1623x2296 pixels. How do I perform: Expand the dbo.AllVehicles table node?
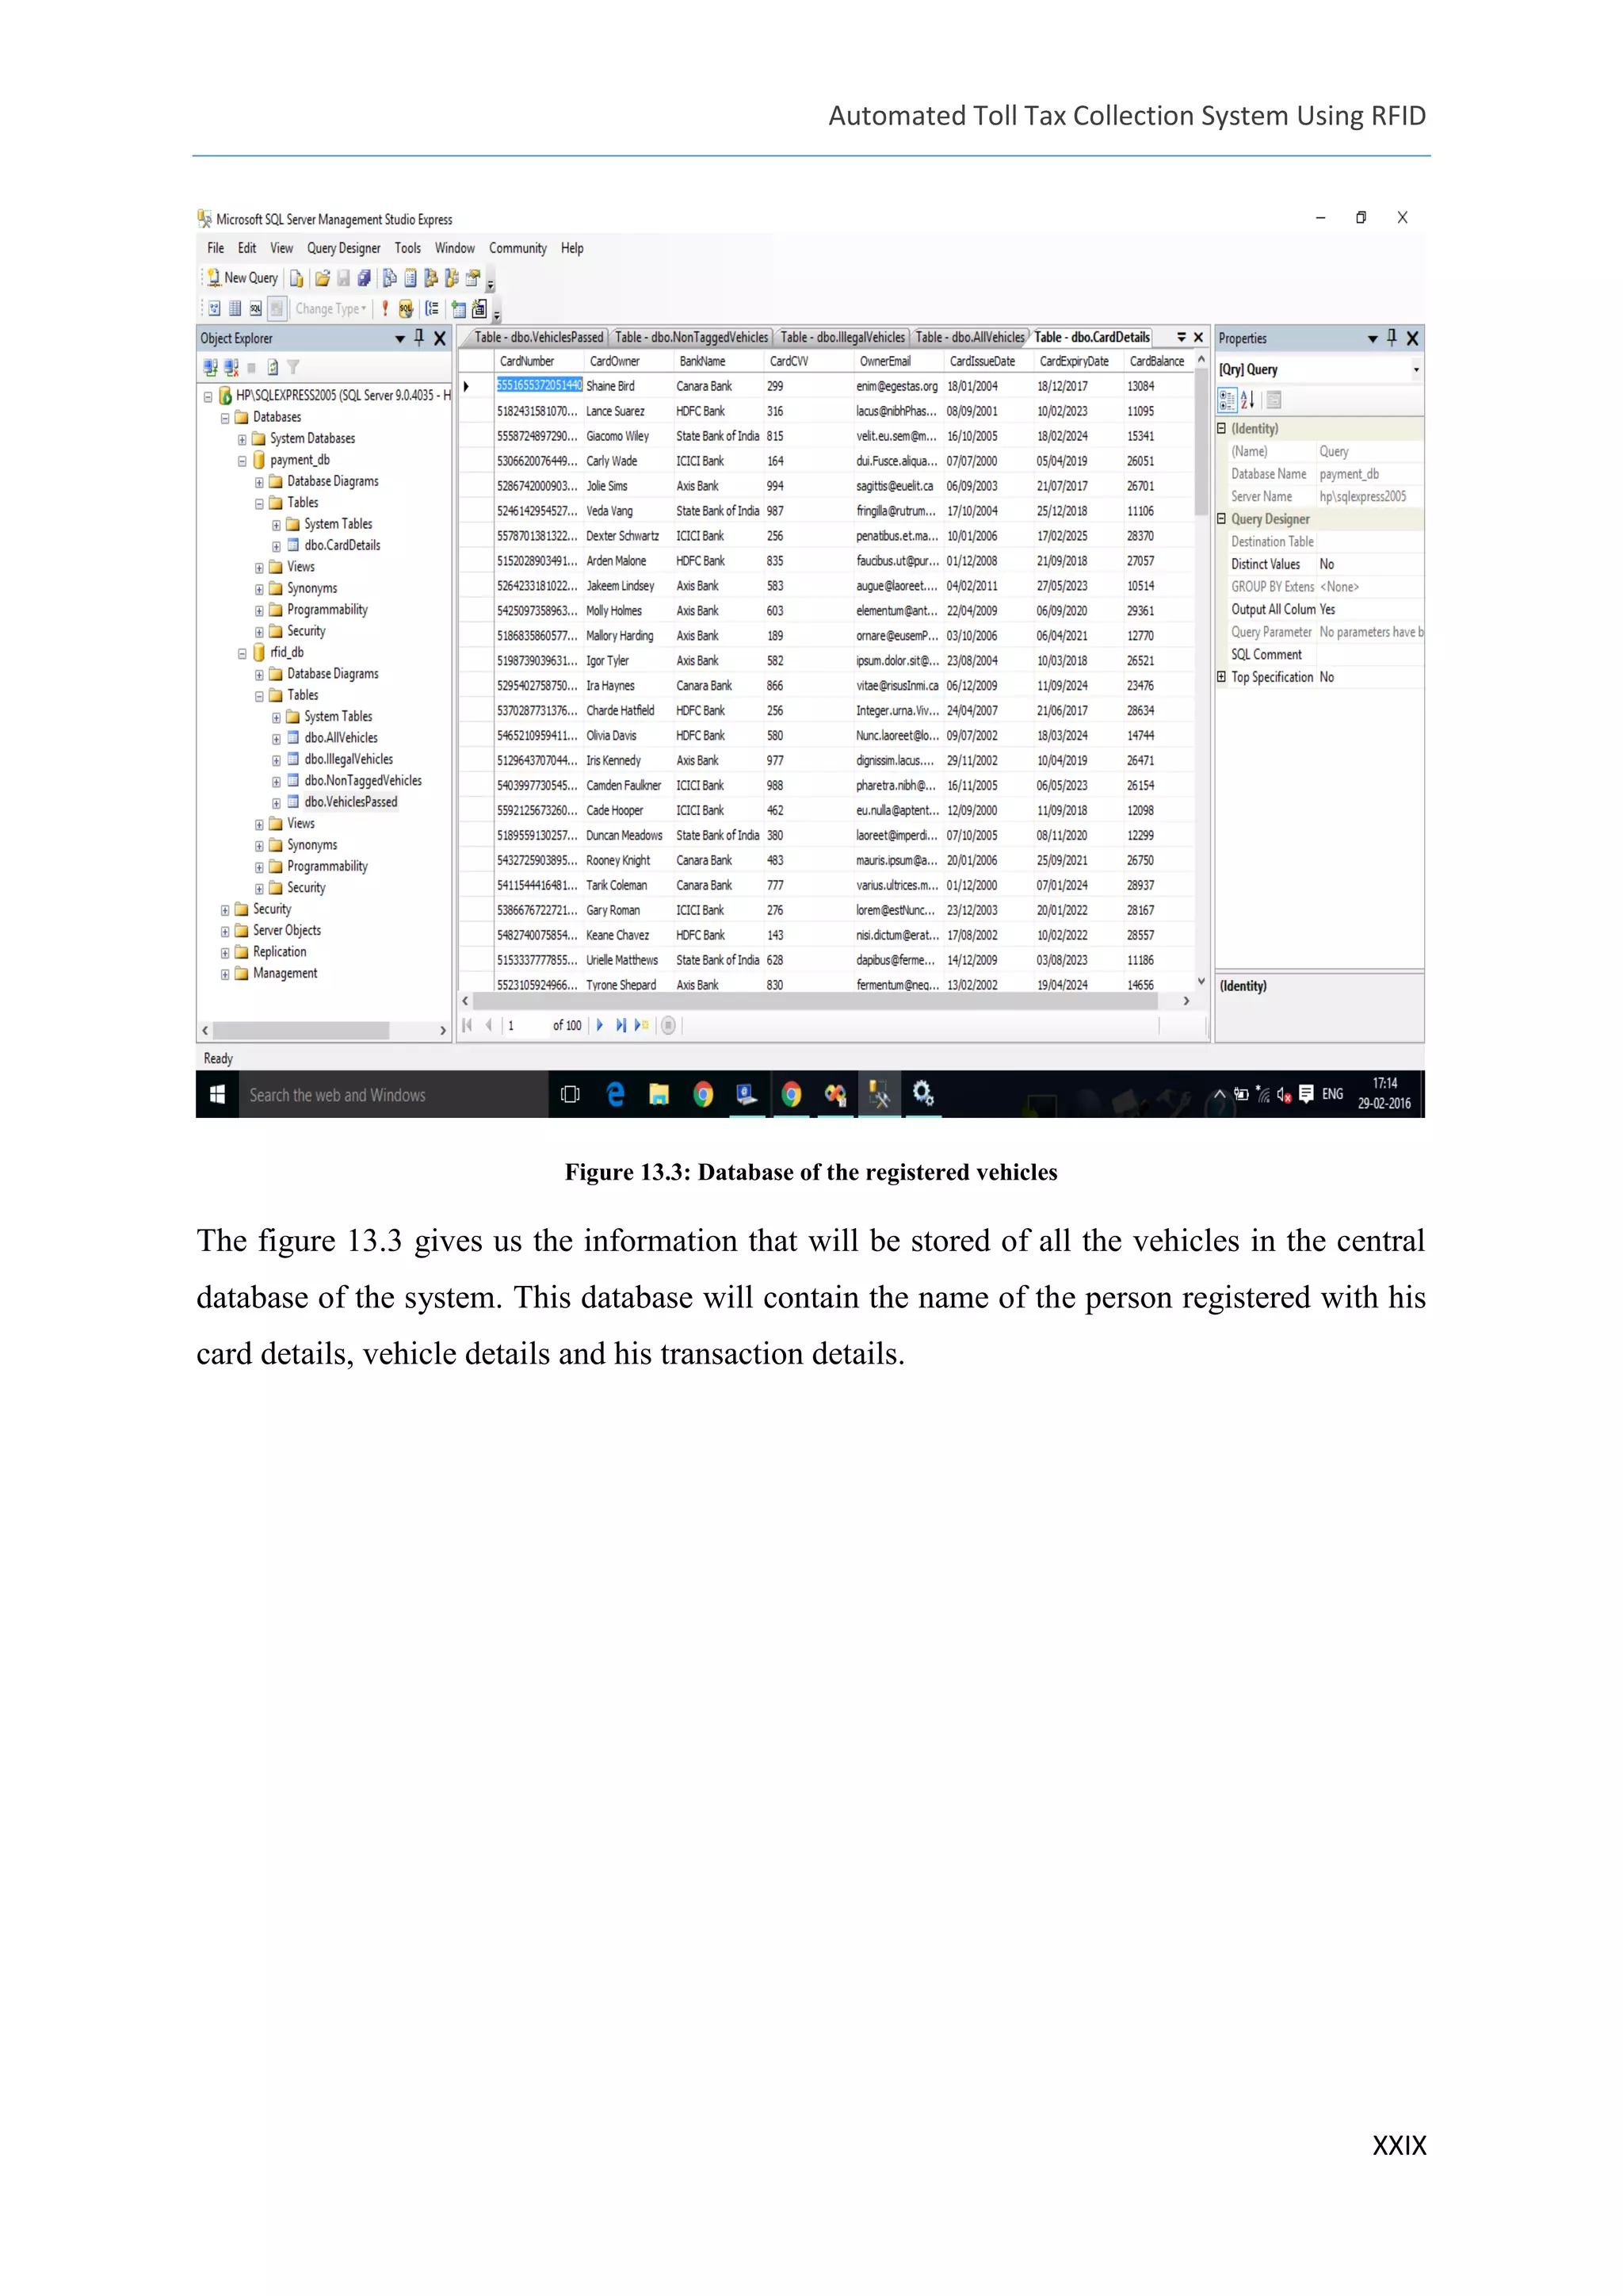click(276, 739)
